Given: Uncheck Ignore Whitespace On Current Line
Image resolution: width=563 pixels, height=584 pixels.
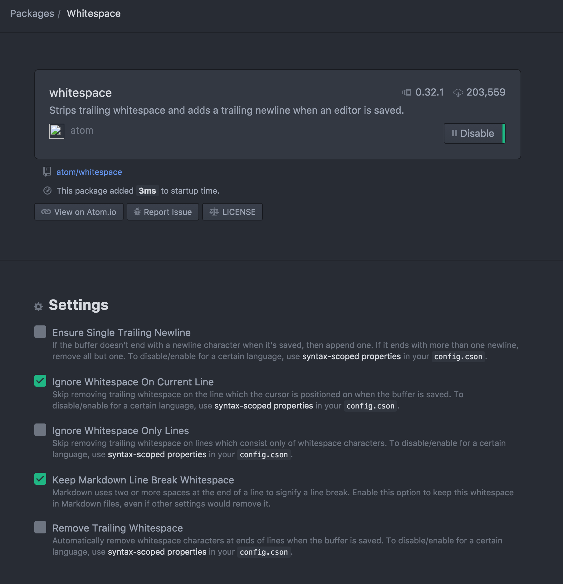Looking at the screenshot, I should 40,381.
